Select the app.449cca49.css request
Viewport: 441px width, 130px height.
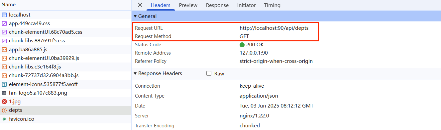tap(65, 24)
